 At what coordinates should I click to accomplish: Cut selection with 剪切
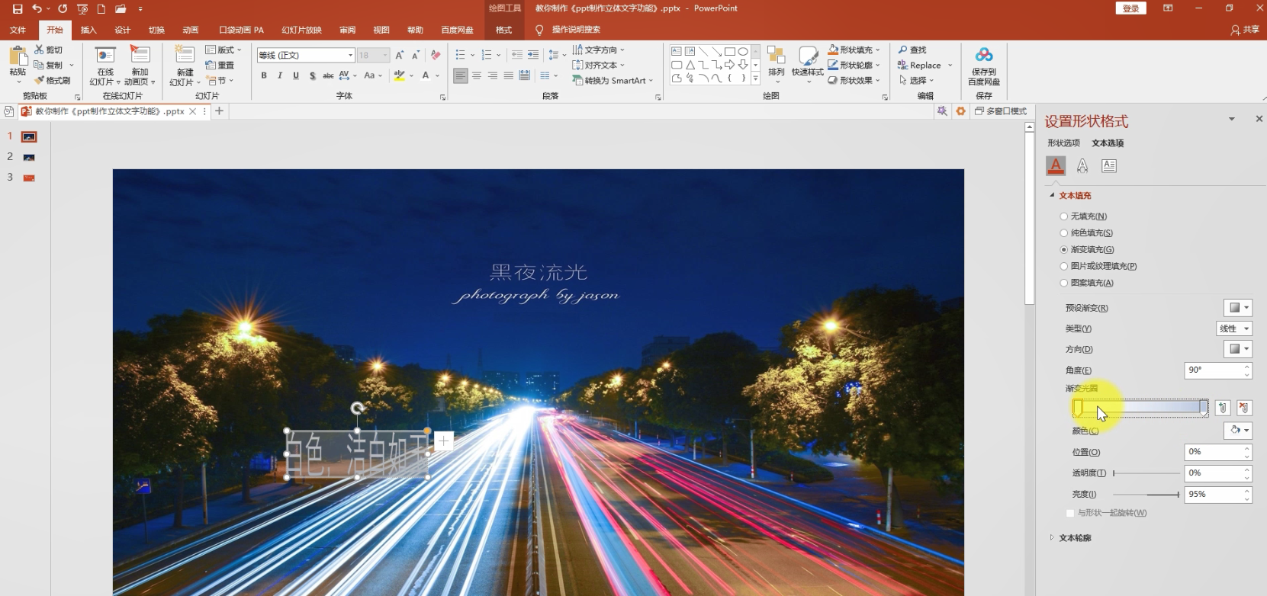tap(49, 50)
